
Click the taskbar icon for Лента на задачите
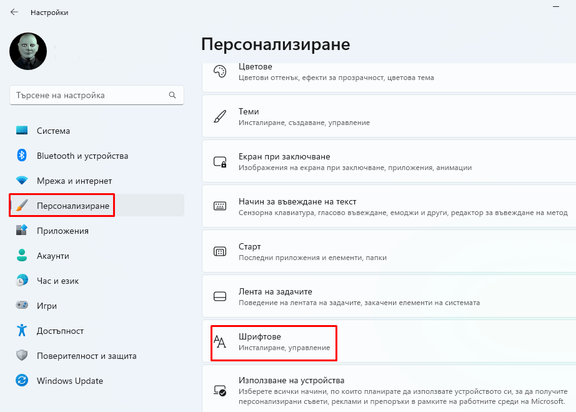tap(220, 296)
